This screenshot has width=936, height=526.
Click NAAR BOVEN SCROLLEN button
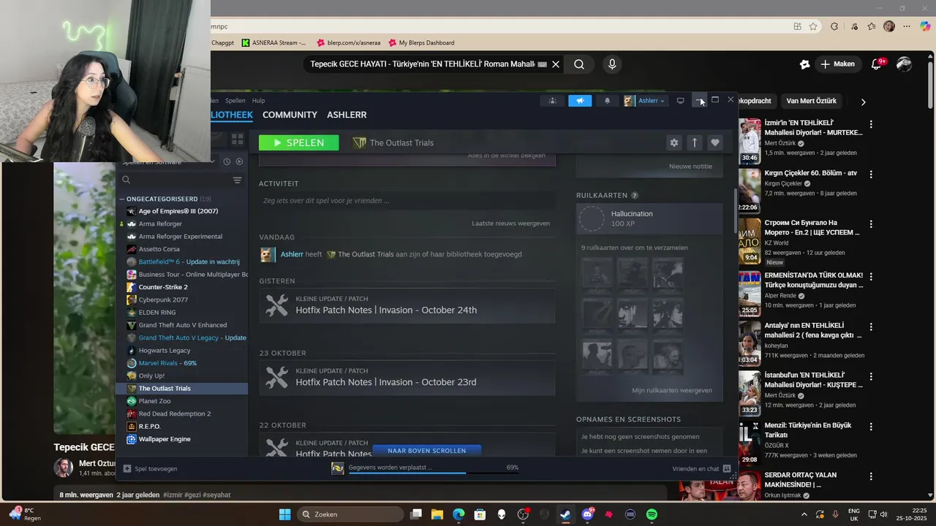(426, 451)
